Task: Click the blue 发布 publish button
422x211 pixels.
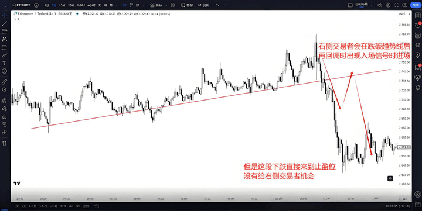Action: pyautogui.click(x=416, y=5)
